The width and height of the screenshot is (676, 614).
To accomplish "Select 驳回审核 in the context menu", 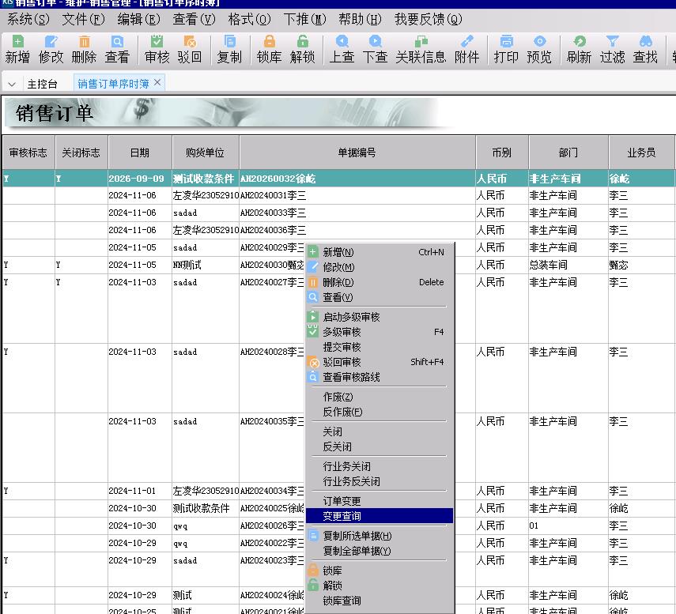I will (x=380, y=363).
